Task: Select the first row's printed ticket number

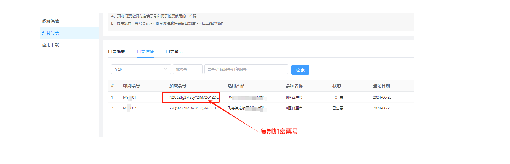Action: (129, 97)
